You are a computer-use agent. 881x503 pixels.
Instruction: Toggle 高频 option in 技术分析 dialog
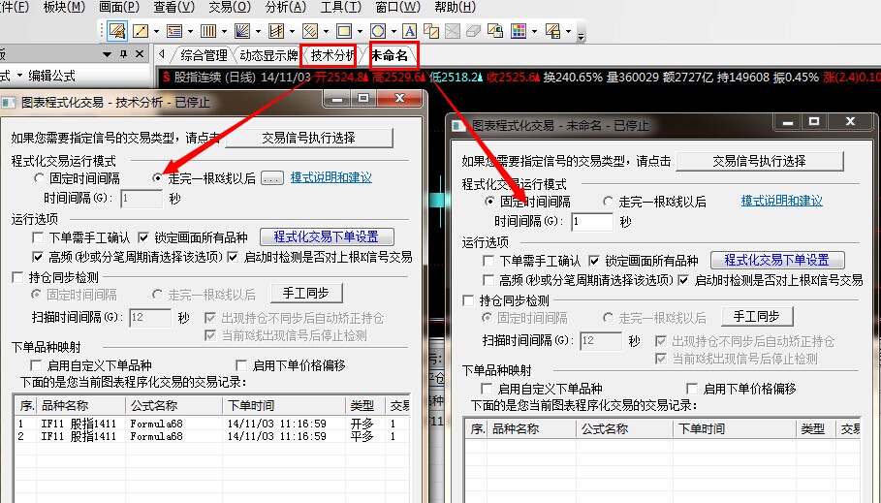[38, 258]
